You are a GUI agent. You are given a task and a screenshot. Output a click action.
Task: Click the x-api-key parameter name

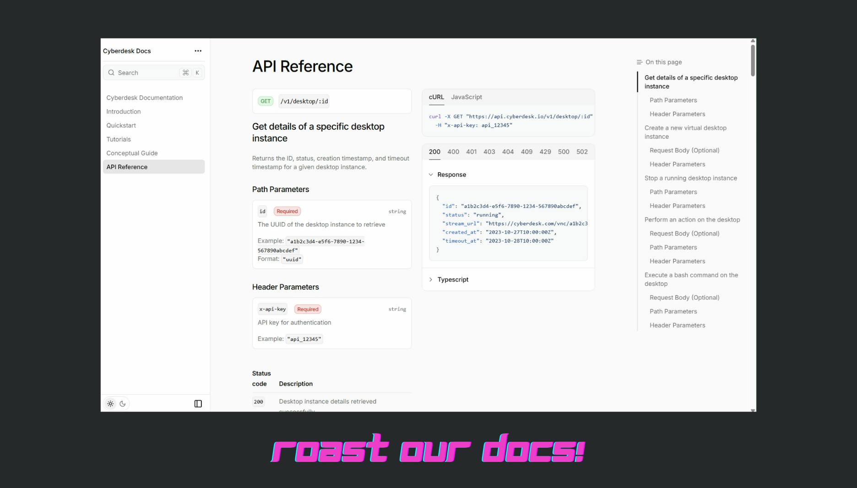[272, 309]
